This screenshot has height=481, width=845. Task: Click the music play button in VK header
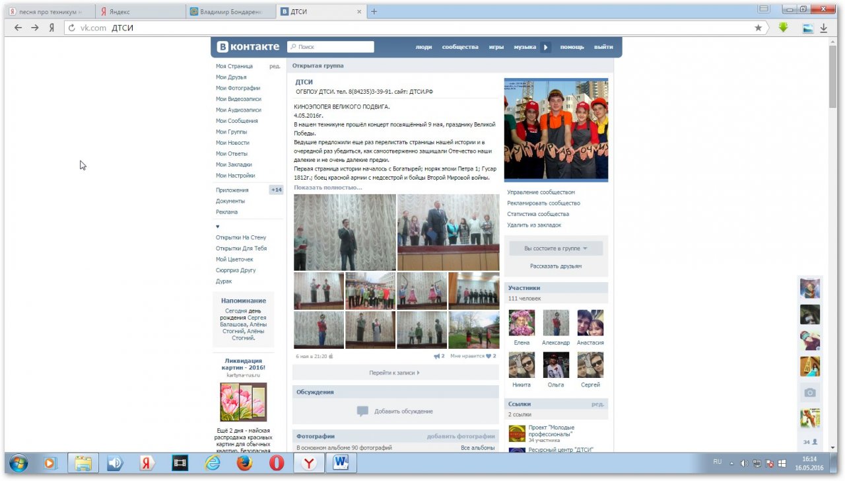coord(546,47)
